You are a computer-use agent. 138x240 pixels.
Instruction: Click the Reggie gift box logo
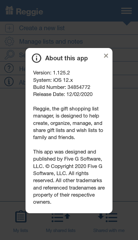tap(9, 10)
